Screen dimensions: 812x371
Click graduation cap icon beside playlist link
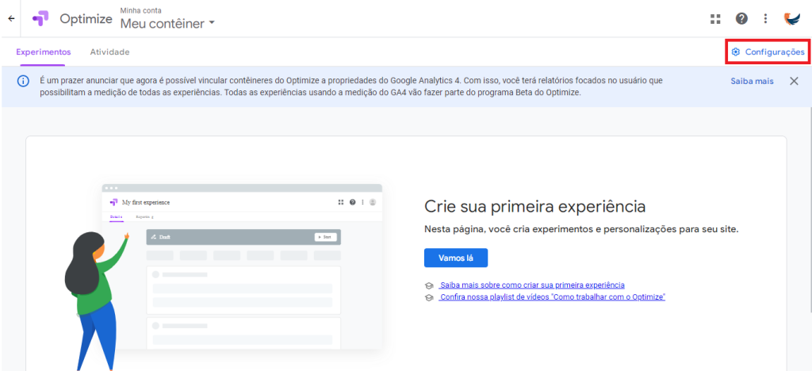point(429,298)
